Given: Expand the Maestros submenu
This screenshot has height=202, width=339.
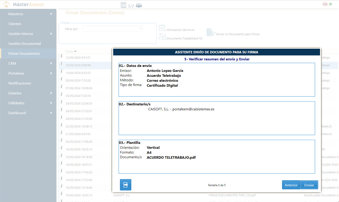Looking at the screenshot, I should (51, 14).
